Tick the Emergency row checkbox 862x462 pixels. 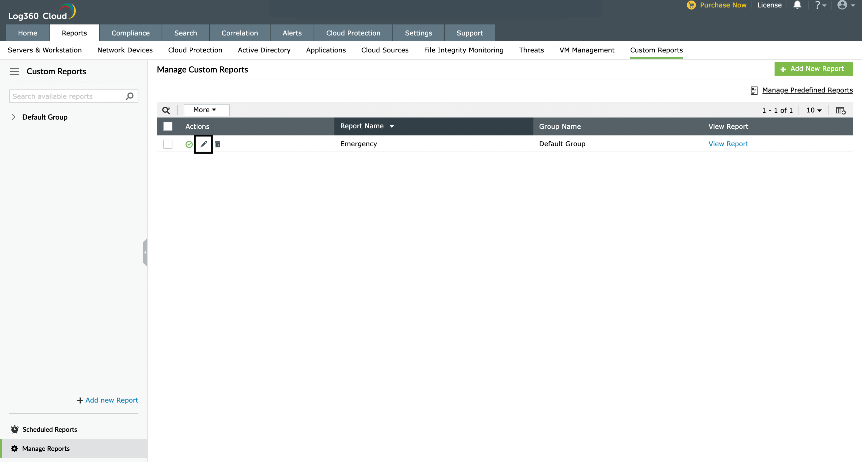click(x=168, y=144)
